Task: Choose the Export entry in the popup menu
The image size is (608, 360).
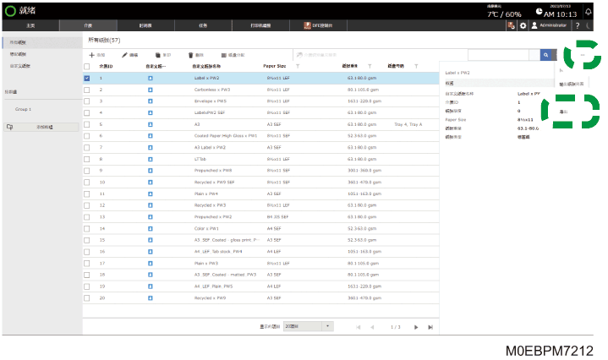Action: [x=564, y=112]
